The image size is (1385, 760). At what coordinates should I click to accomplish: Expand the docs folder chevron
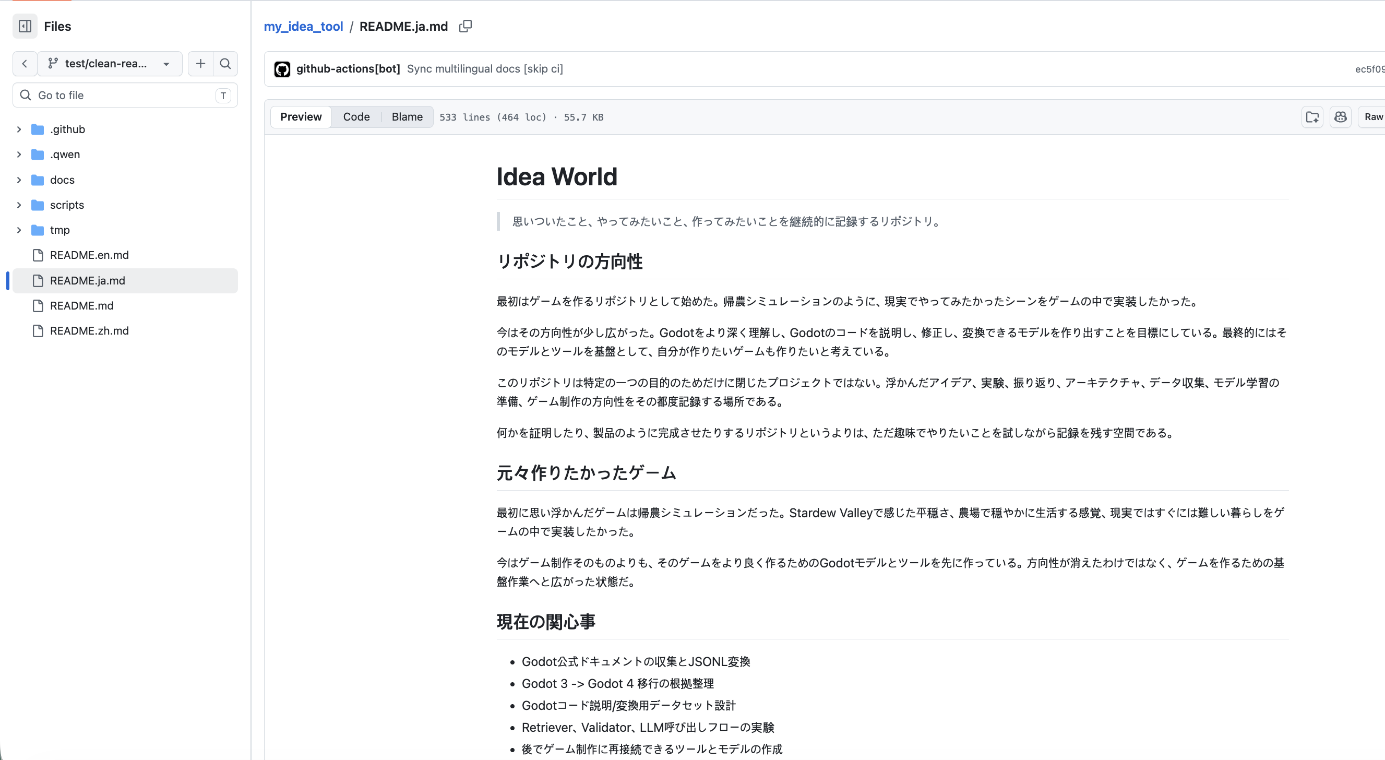[x=19, y=180]
